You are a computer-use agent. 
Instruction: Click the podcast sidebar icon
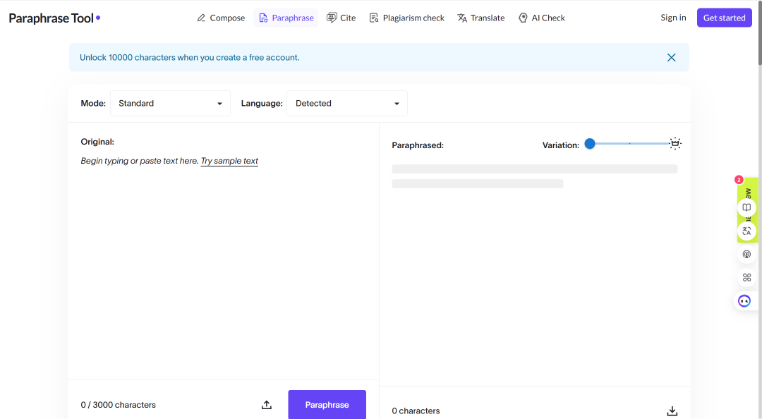point(746,254)
